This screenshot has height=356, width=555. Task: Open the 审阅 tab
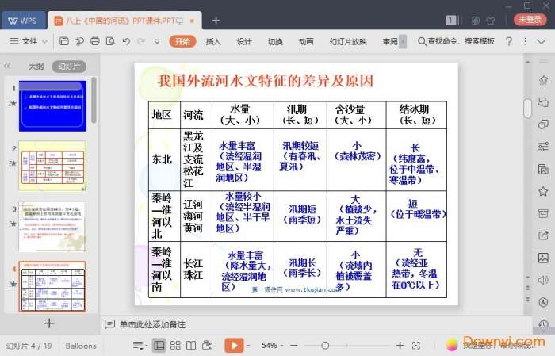[390, 41]
